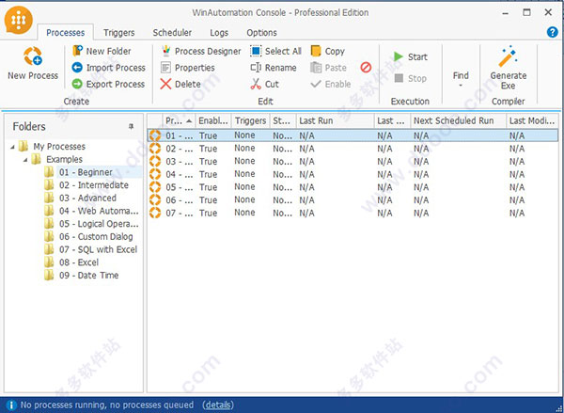This screenshot has height=413, width=564.
Task: Delete the selected process
Action: click(180, 85)
